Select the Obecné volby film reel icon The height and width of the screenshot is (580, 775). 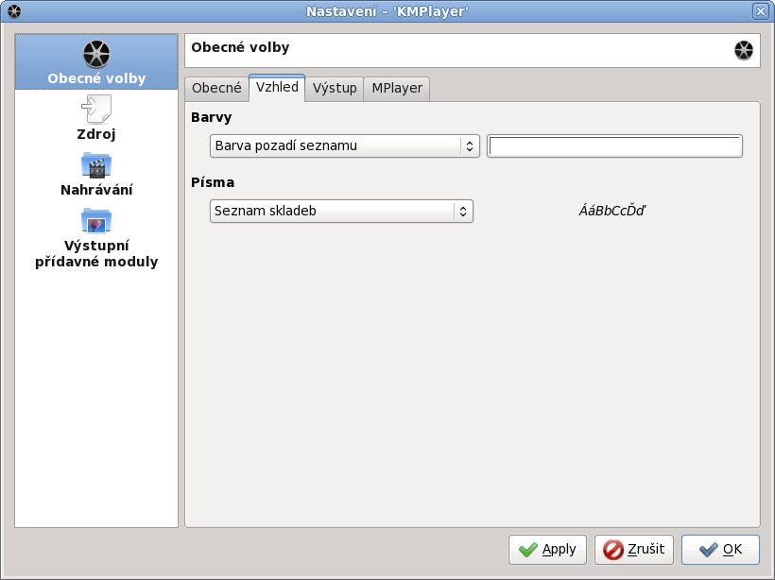coord(96,54)
